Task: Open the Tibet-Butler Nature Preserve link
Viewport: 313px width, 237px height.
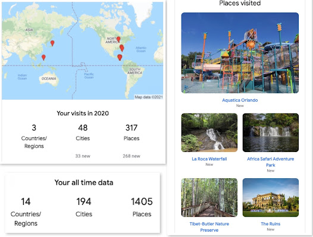Action: point(209,227)
